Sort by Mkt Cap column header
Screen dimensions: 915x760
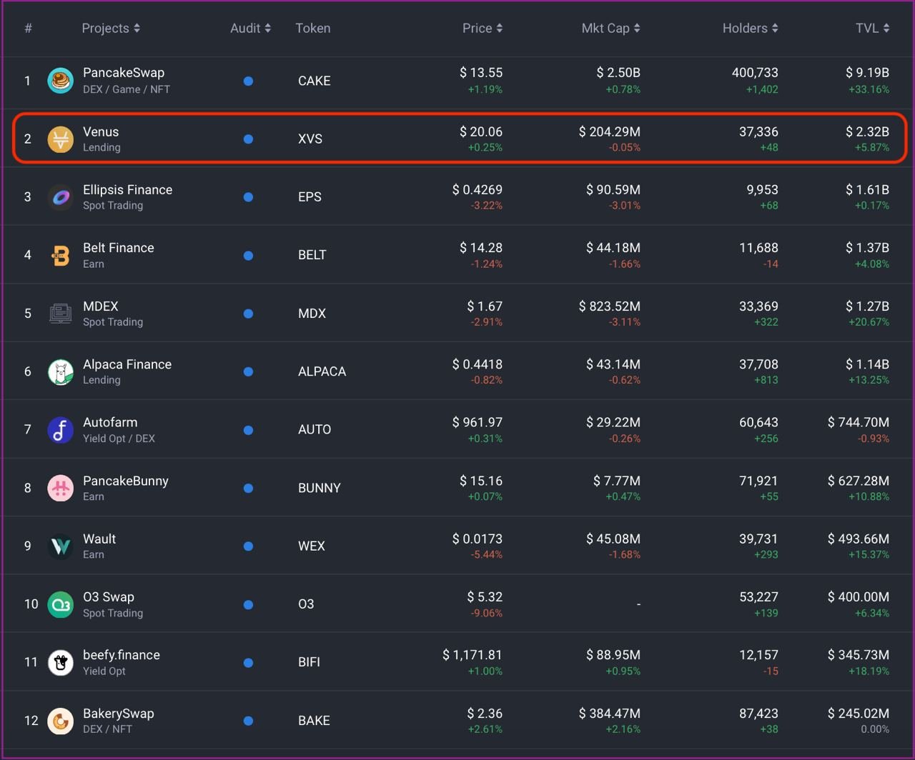tap(610, 29)
